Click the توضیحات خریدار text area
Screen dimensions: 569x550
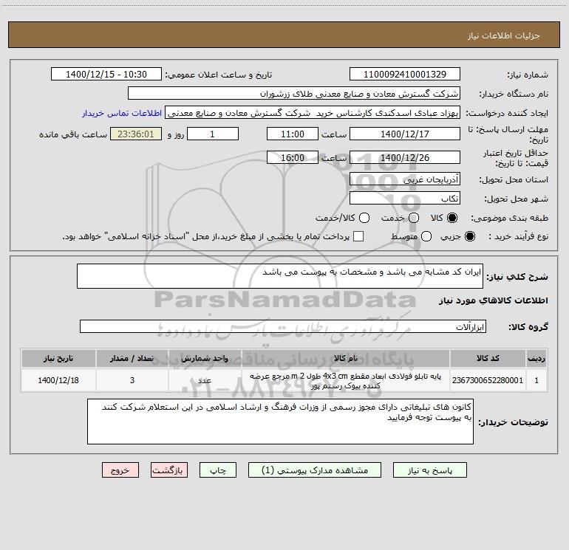click(x=280, y=422)
